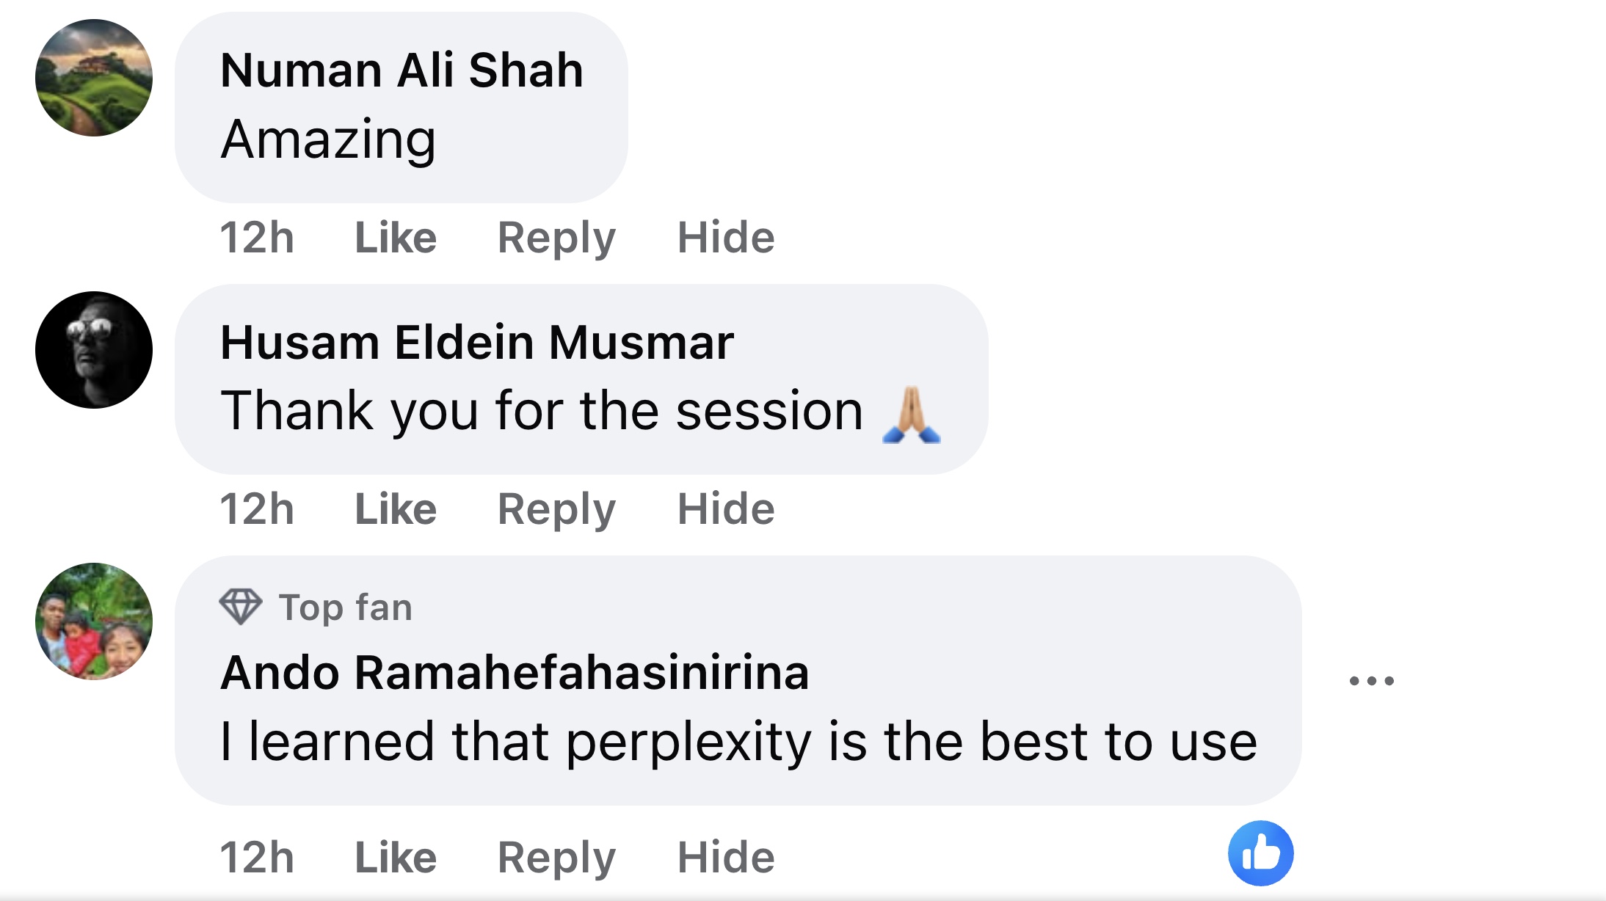Hide Numan Ali Shah's comment
Screen dimensions: 1606x901
coord(725,238)
